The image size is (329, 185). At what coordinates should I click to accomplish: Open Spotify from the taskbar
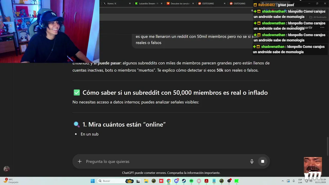coord(191,181)
